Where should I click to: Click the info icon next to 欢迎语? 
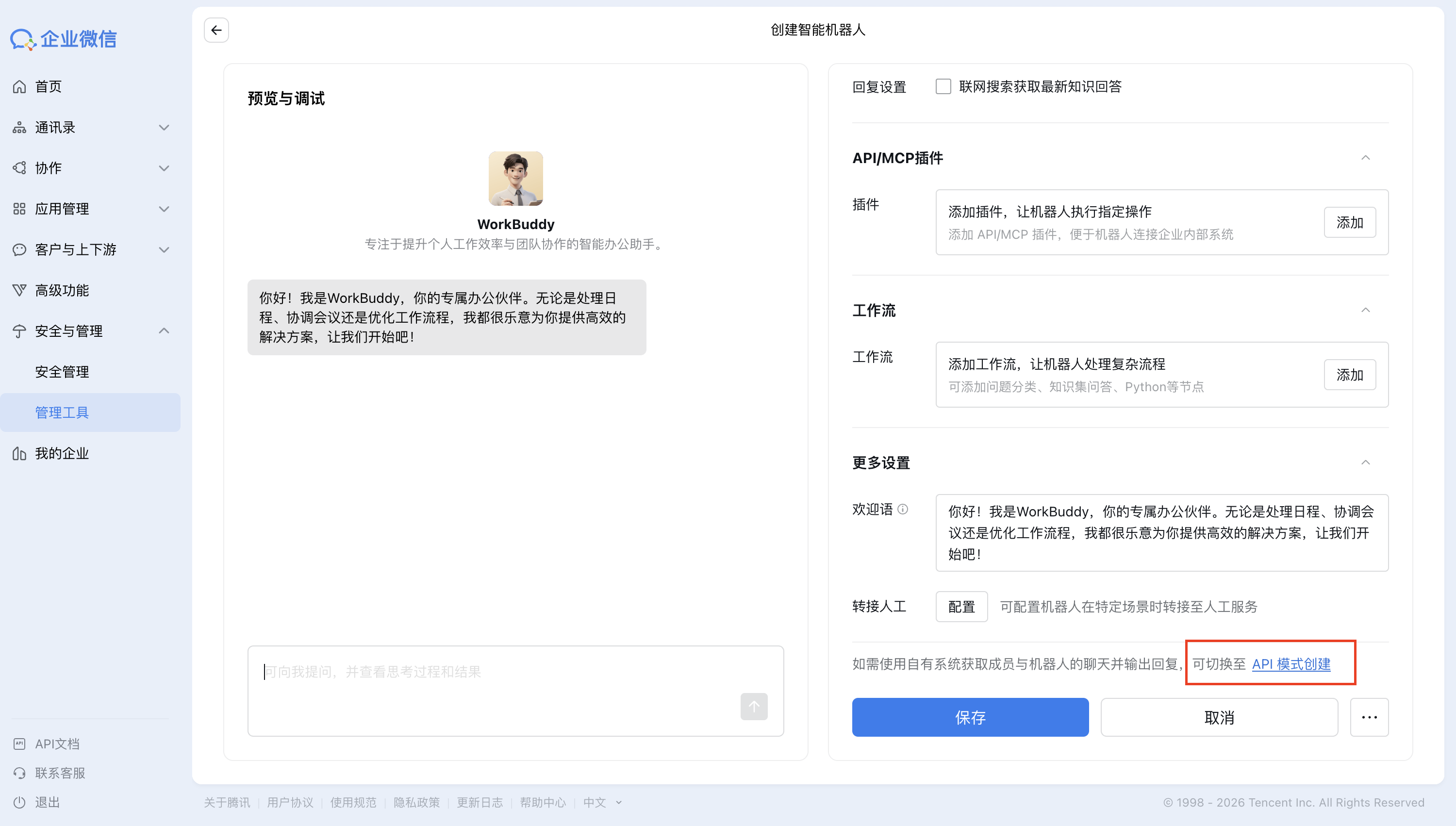tap(904, 509)
